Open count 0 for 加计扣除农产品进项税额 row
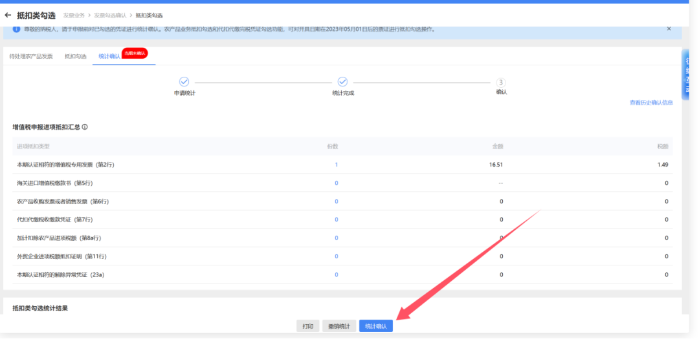Viewport: 699px width, 339px height. coord(336,238)
